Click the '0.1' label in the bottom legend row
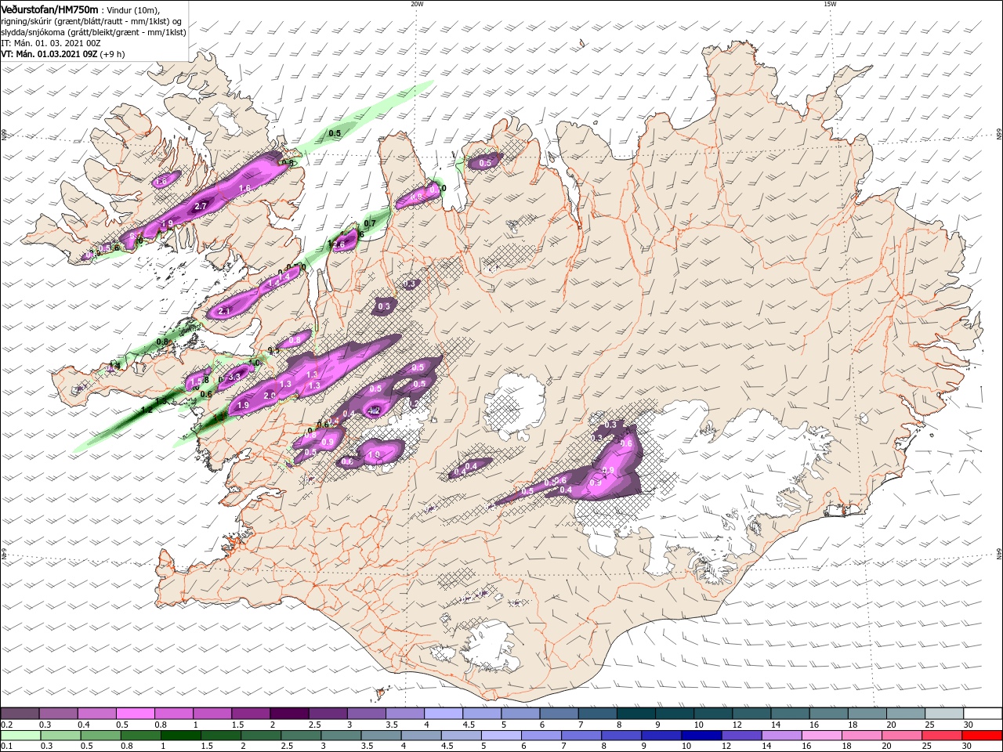1003x752 pixels. pyautogui.click(x=6, y=747)
